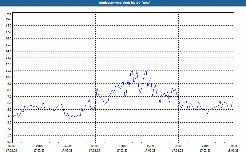Click the 3,0 y-axis label
246x154 pixels.
(10, 122)
